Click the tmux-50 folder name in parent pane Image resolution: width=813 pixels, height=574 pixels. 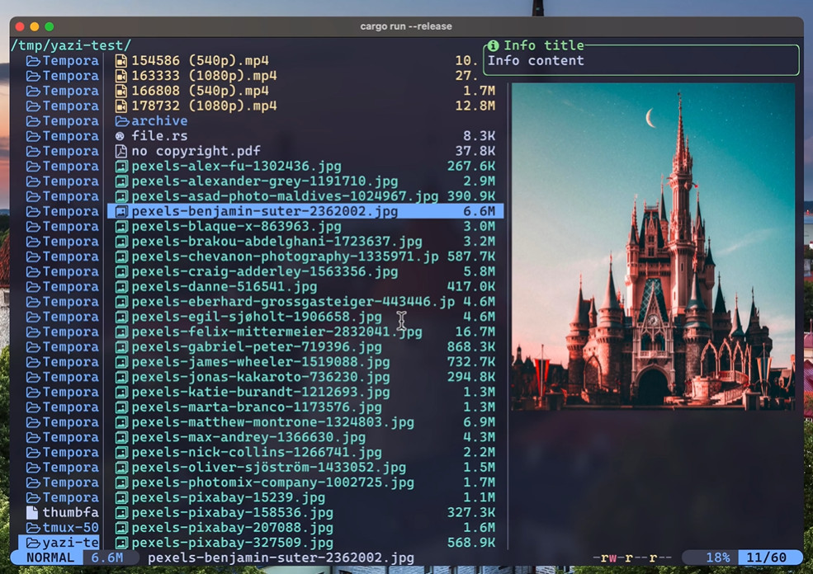pyautogui.click(x=70, y=527)
